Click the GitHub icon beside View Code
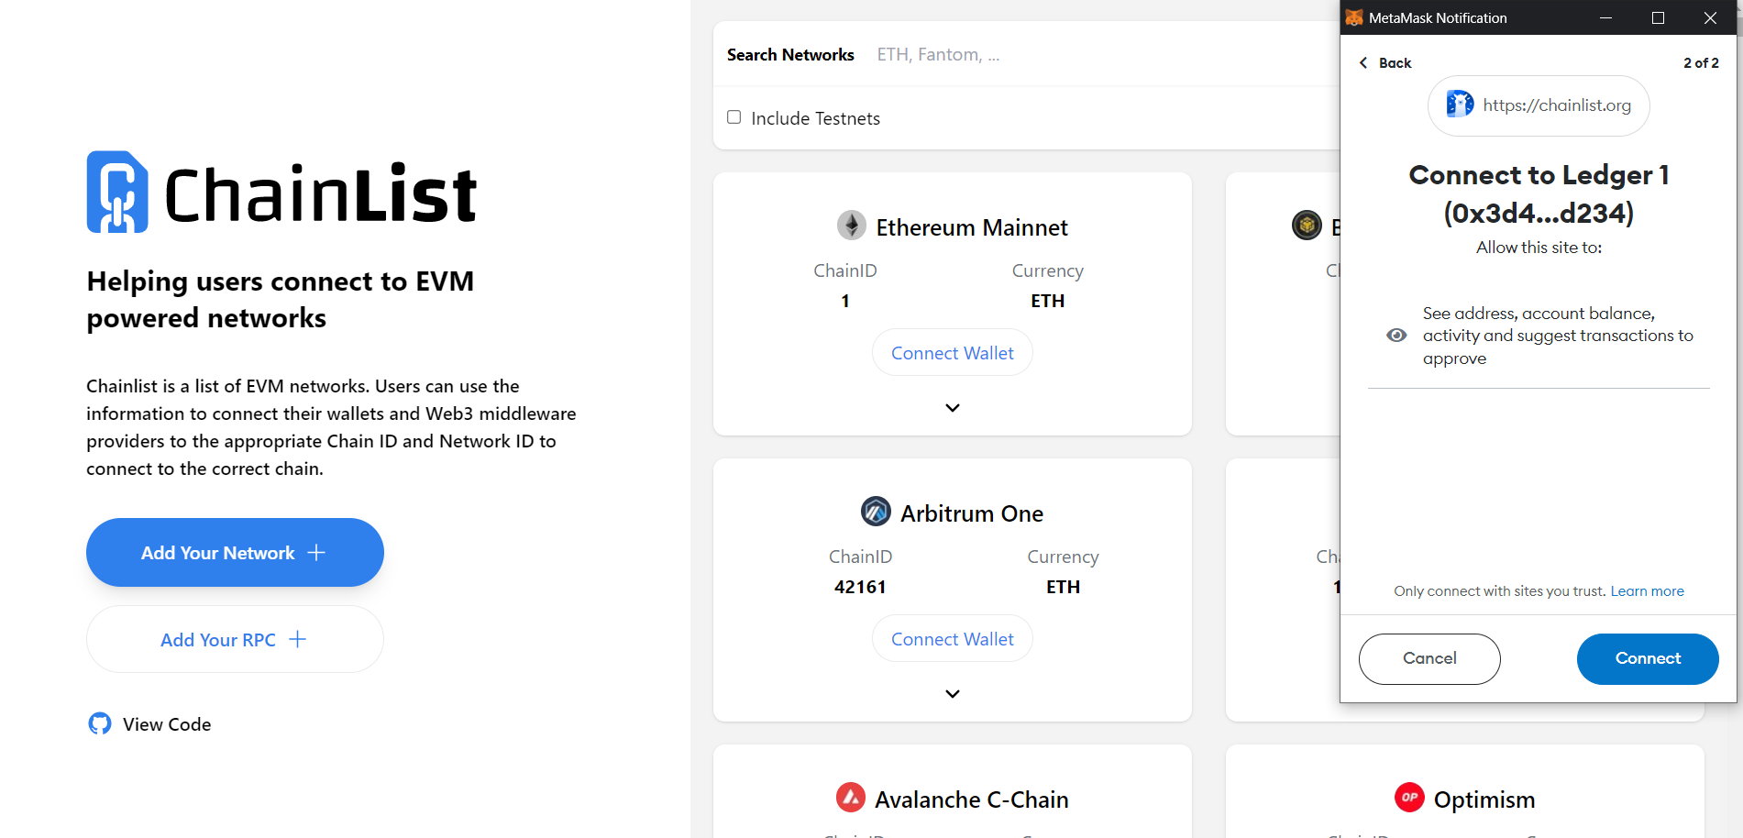 point(100,723)
